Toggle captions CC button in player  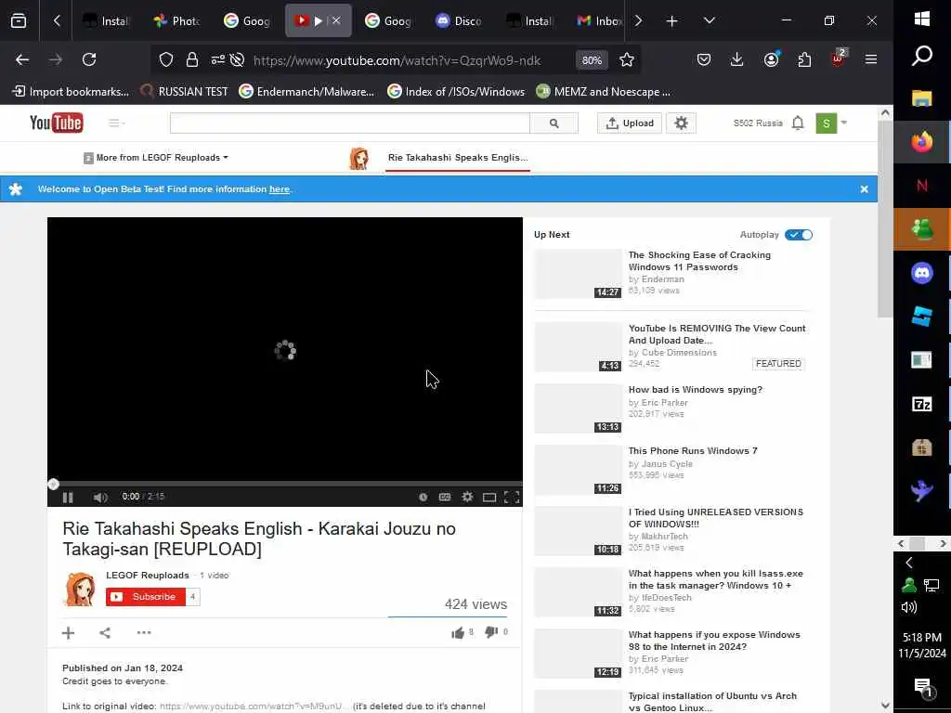pyautogui.click(x=445, y=498)
